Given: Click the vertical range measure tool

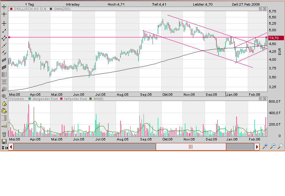Looking at the screenshot, I should (x=4, y=118).
